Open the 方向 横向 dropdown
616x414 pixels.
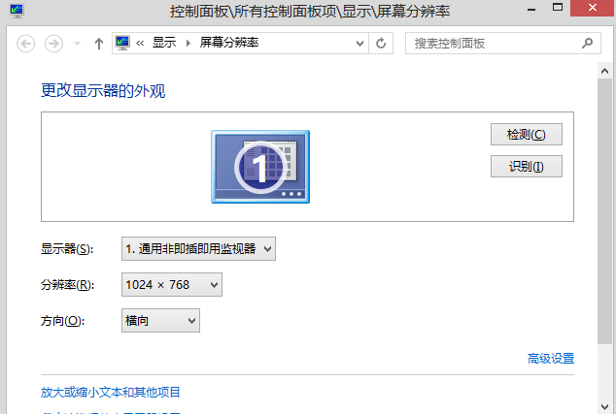[x=160, y=321]
